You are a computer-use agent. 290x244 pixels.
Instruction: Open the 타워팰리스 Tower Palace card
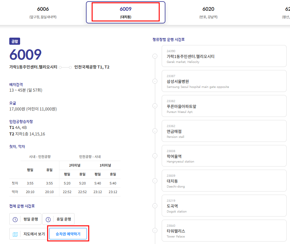(x=224, y=230)
